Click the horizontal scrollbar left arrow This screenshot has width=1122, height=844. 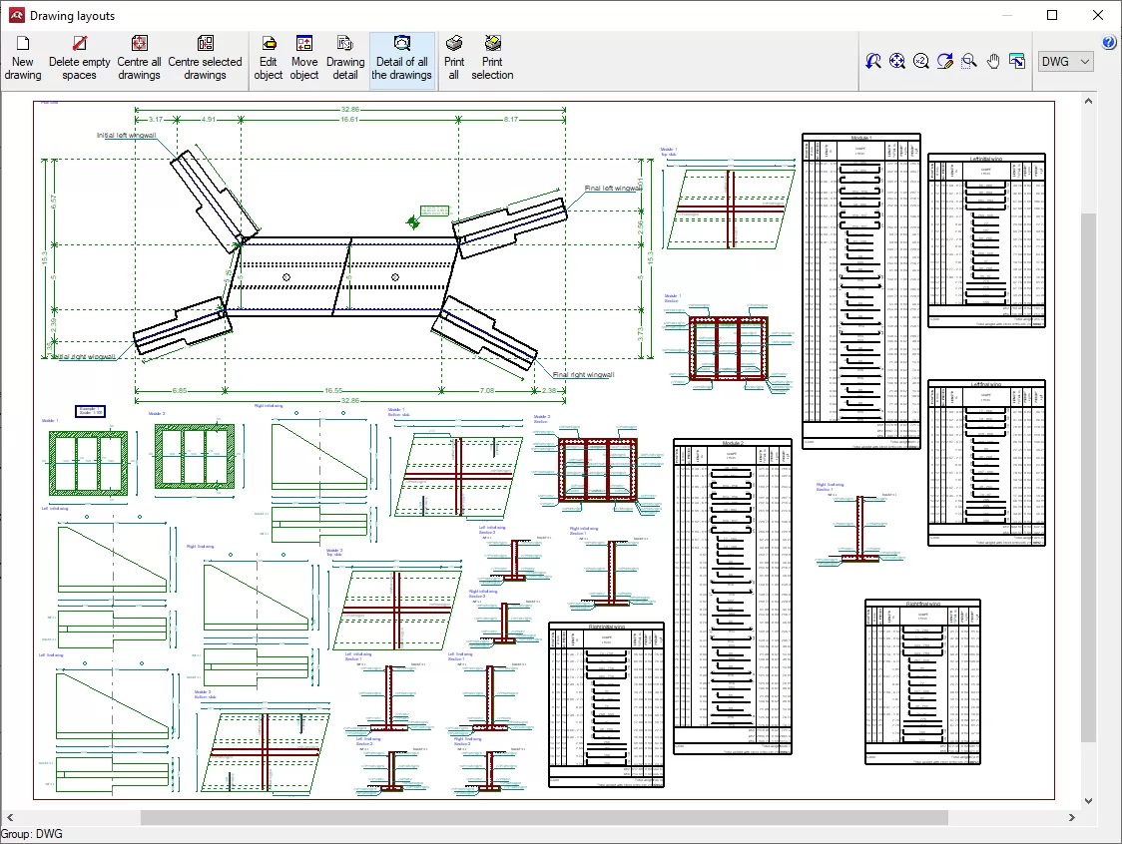point(10,817)
